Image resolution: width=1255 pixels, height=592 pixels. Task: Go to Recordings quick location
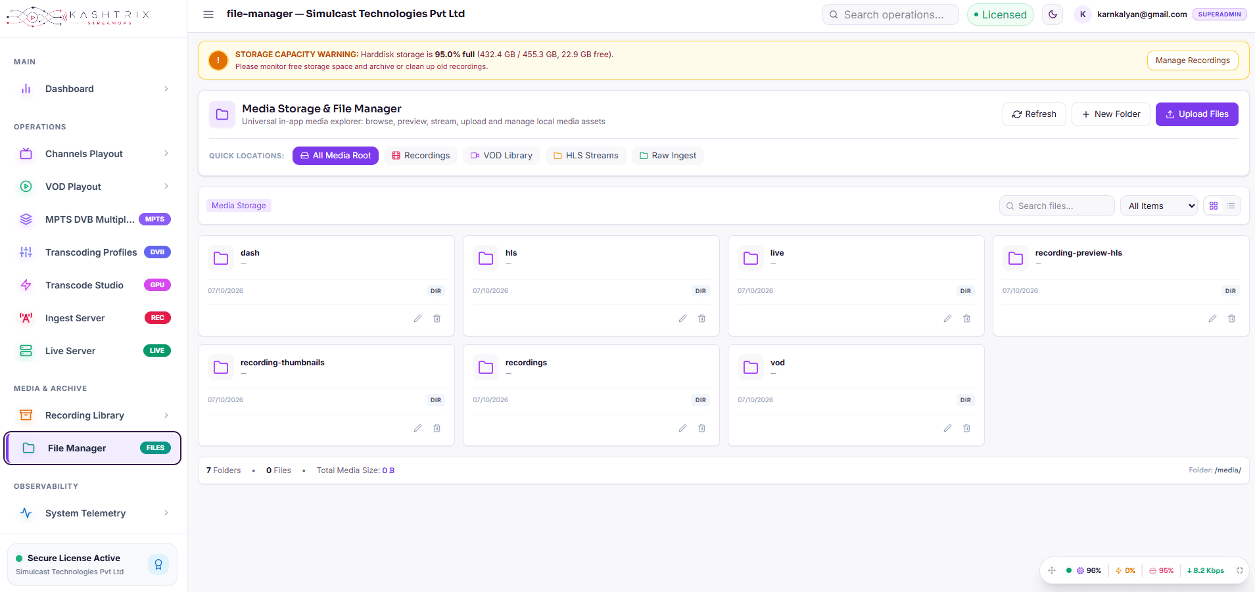tap(421, 156)
